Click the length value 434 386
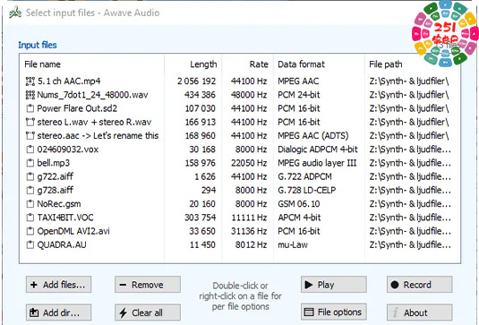The height and width of the screenshot is (325, 479). pos(200,95)
